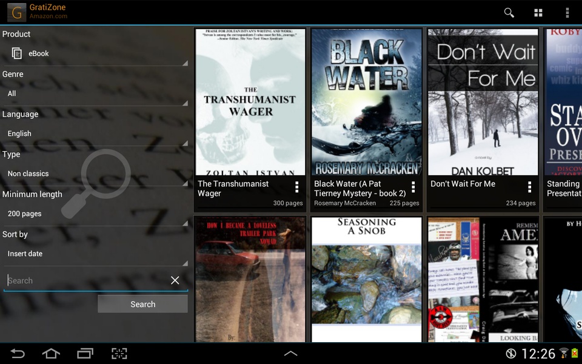This screenshot has width=582, height=364.
Task: Open options menu for Black Water book
Action: click(x=413, y=187)
